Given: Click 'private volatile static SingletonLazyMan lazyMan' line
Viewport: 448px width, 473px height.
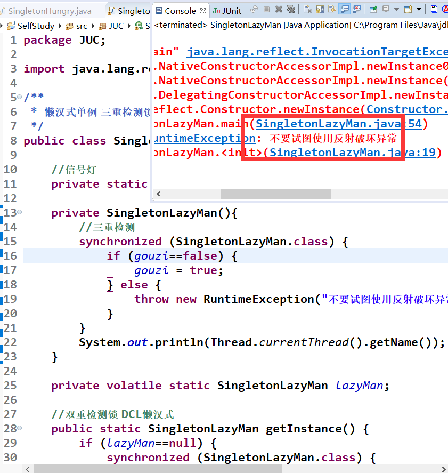Looking at the screenshot, I should click(220, 385).
